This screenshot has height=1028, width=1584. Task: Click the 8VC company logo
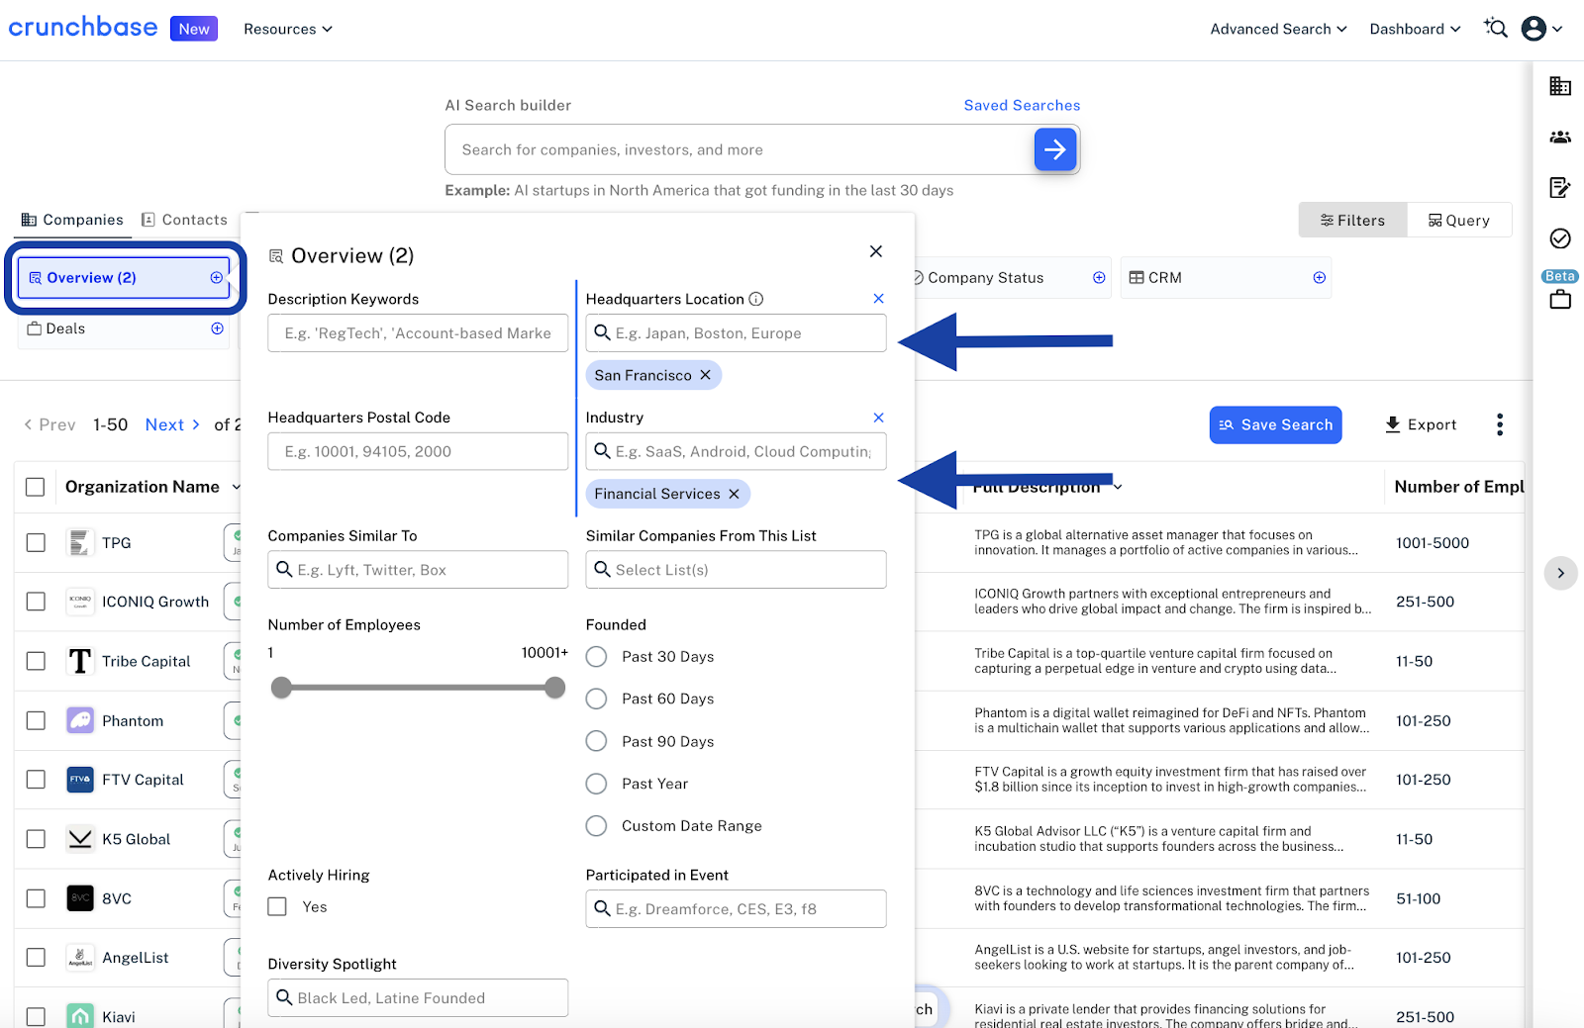point(80,898)
